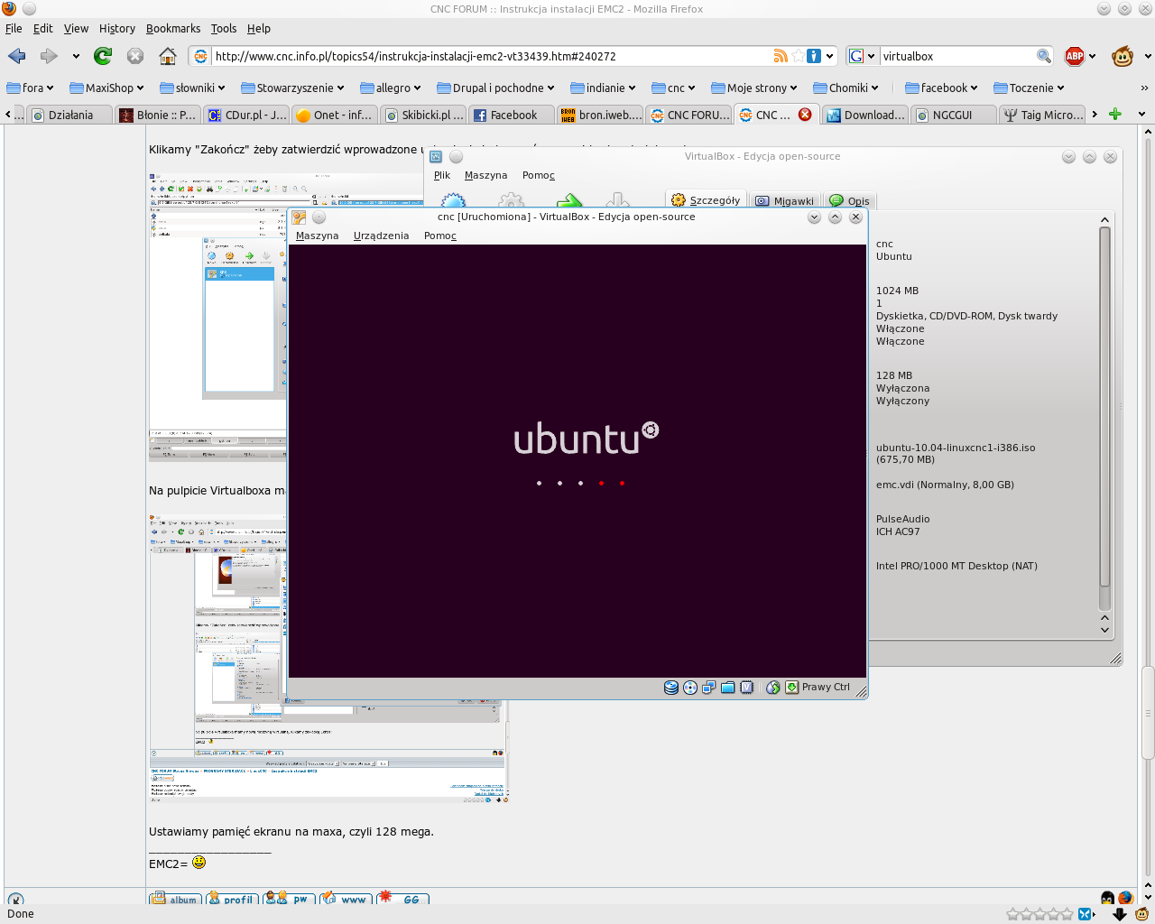1155x924 pixels.
Task: Click the URL address field
Action: 492,56
